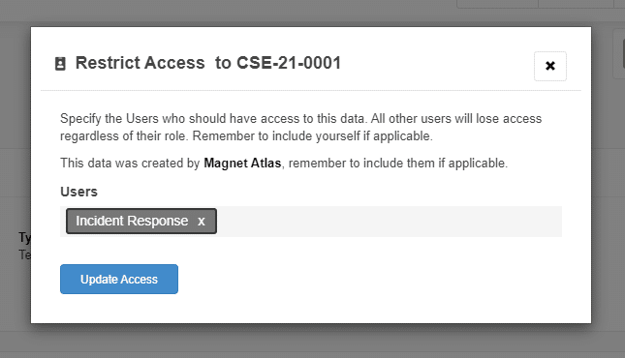Click the ID badge icon beside the title
Image resolution: width=625 pixels, height=358 pixels.
tap(60, 64)
